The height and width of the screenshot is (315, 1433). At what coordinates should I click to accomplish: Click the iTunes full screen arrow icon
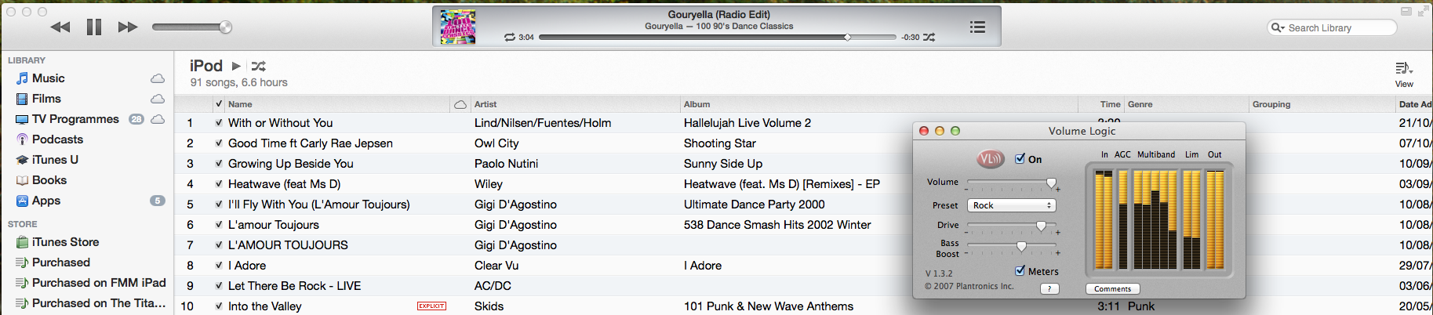click(1424, 11)
